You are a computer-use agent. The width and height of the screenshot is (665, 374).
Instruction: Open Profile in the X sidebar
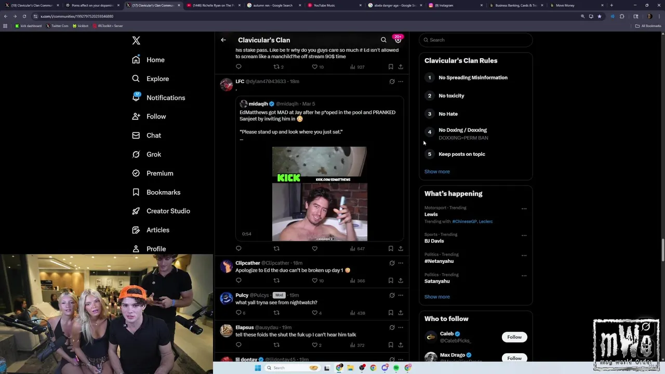pos(149,249)
